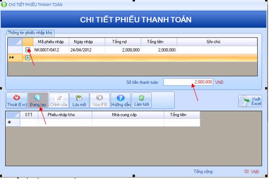This screenshot has height=179, width=269.
Task: Click the Đang tạo globe icon
Action: [x=38, y=97]
